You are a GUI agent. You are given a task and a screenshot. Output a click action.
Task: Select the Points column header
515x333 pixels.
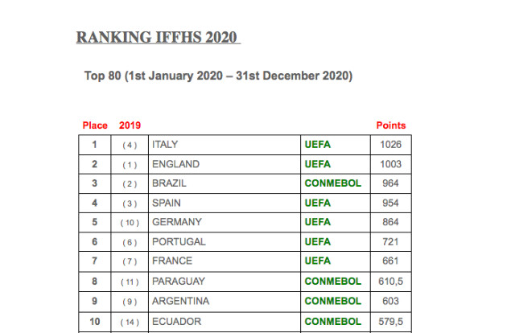[391, 125]
